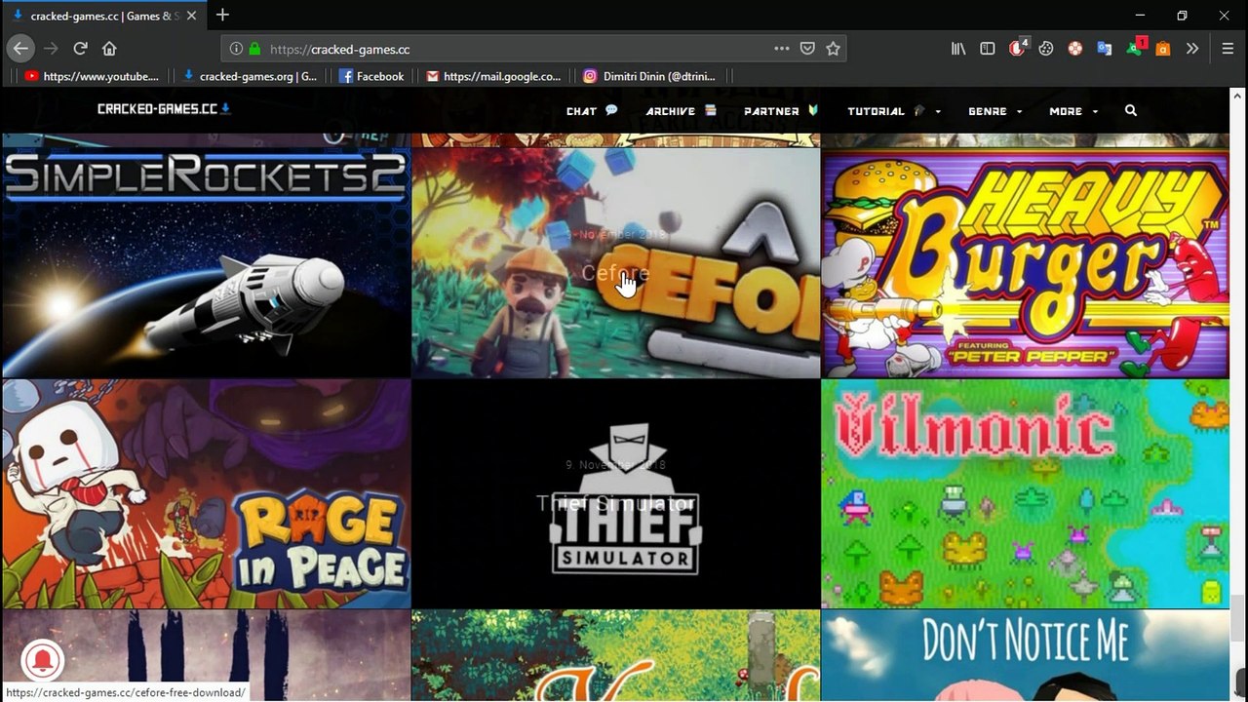Click the red notification bell button

(x=42, y=661)
